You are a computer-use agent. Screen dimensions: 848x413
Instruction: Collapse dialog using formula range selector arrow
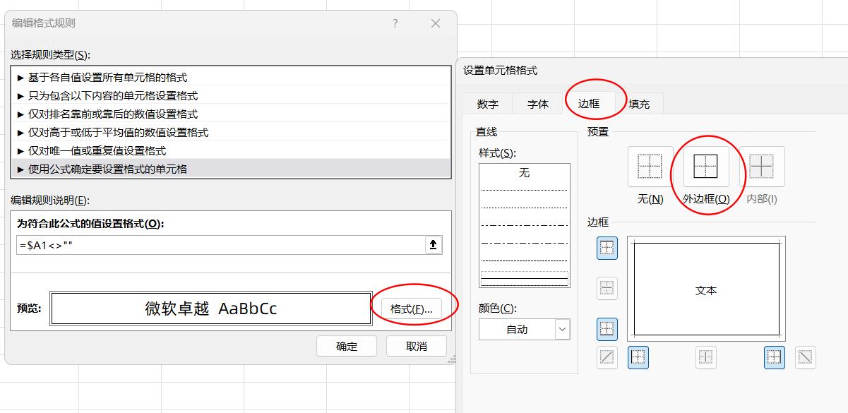click(x=434, y=245)
